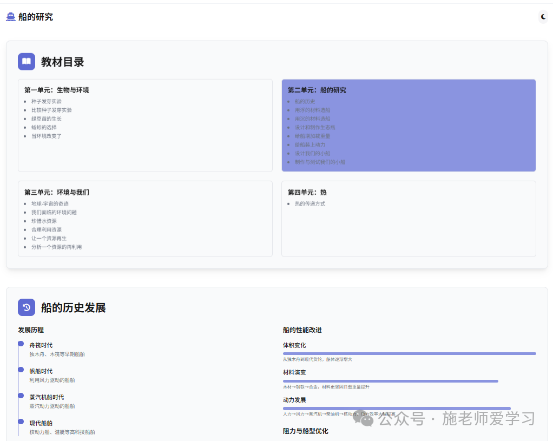Image resolution: width=553 pixels, height=441 pixels.
Task: Click the subheading 船的性能改进
Action: click(302, 330)
